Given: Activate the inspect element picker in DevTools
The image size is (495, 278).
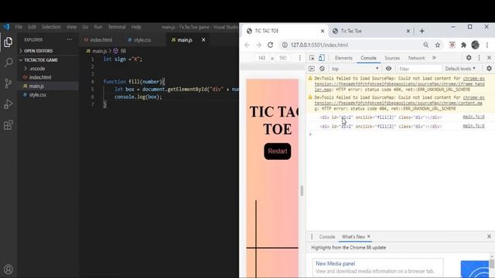Looking at the screenshot, I should tap(312, 58).
